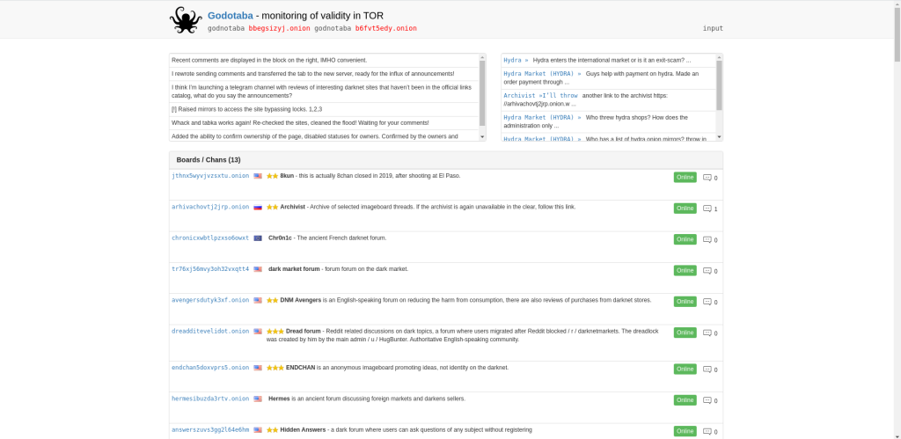The height and width of the screenshot is (439, 901).
Task: Open the Godotaba title link
Action: (231, 16)
